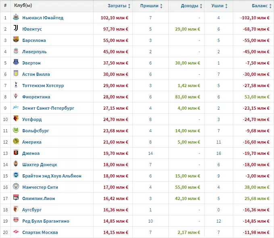Sort table by Ушли column arrows

226,6
